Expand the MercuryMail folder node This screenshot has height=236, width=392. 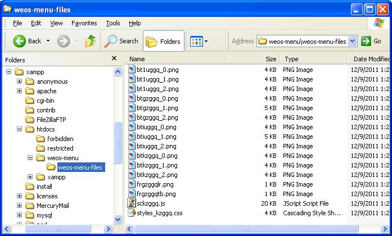coord(20,206)
